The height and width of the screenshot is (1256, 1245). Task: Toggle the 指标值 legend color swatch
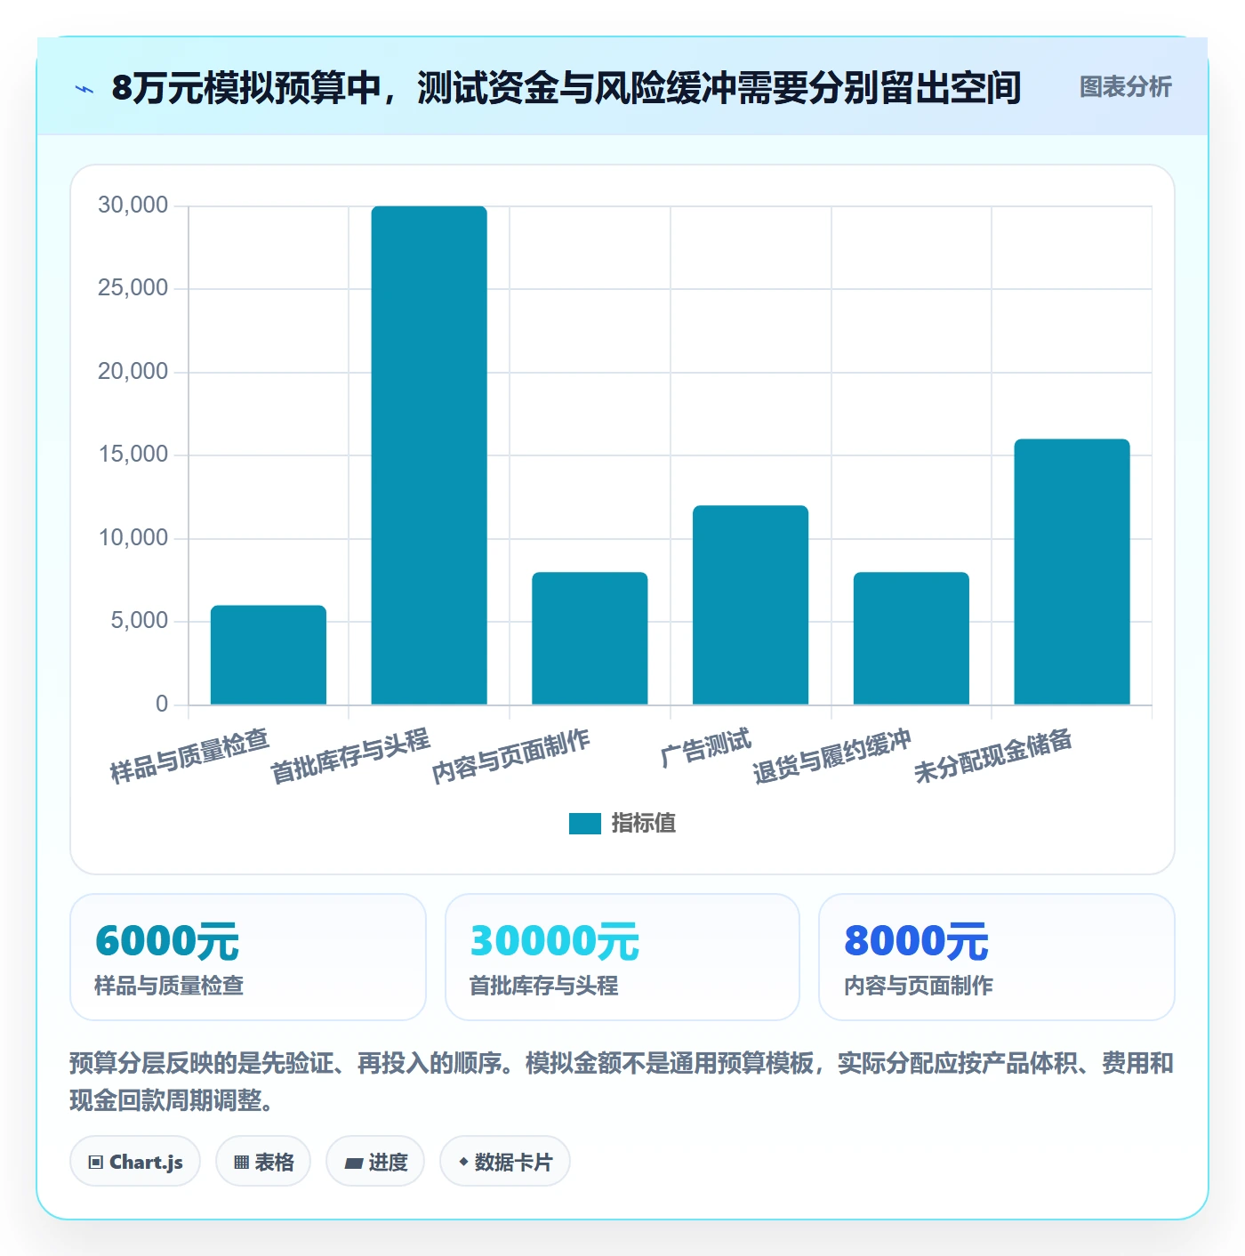coord(585,824)
